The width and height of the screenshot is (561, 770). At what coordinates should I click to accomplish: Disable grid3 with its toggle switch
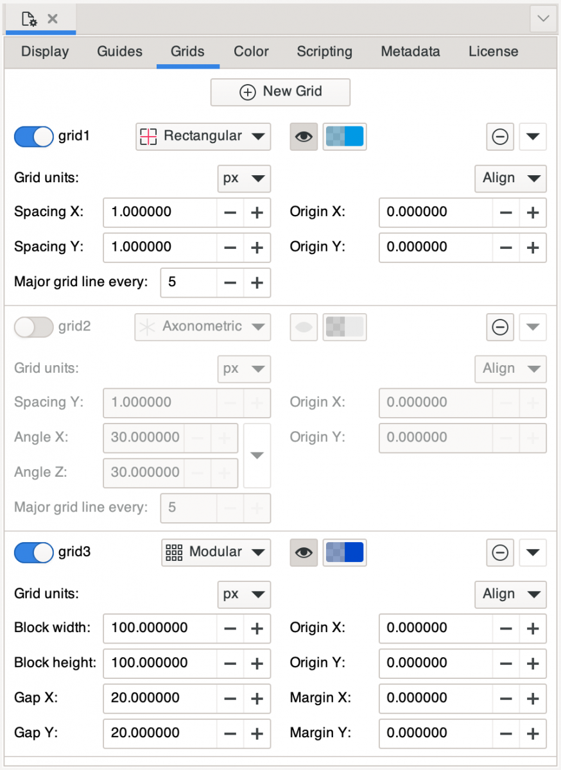pos(33,552)
